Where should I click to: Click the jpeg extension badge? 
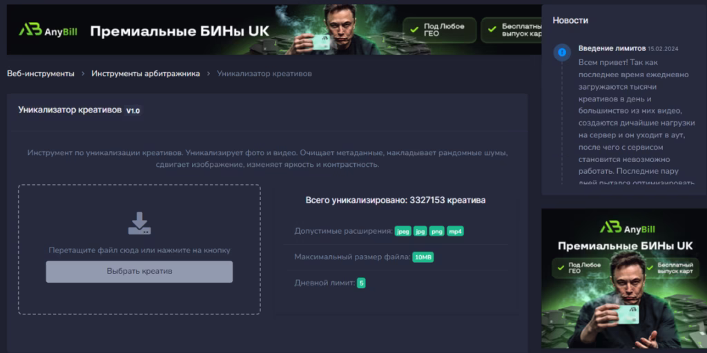coord(403,232)
